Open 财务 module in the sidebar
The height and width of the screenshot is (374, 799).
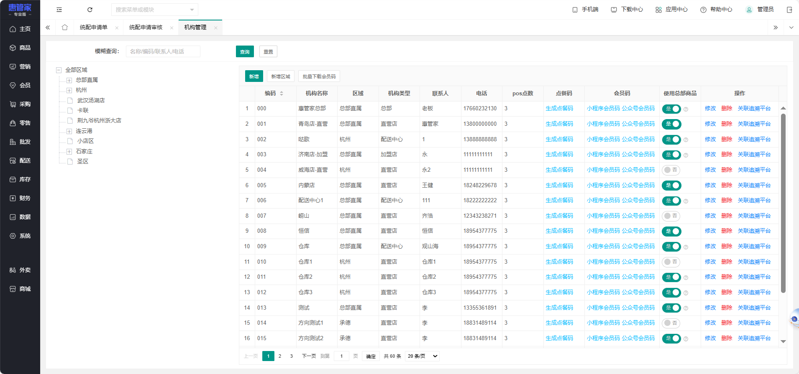click(20, 198)
